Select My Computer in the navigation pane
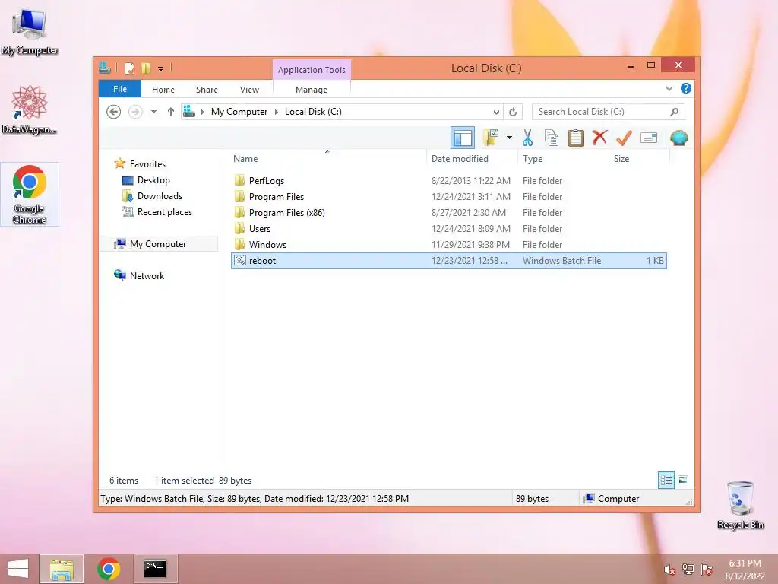Viewport: 778px width, 584px height. 158,244
